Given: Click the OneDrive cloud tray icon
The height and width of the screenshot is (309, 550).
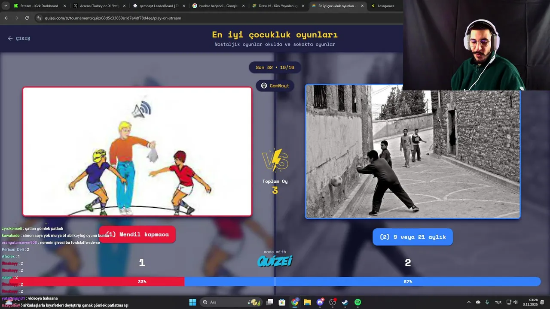Looking at the screenshot, I should pyautogui.click(x=478, y=302).
